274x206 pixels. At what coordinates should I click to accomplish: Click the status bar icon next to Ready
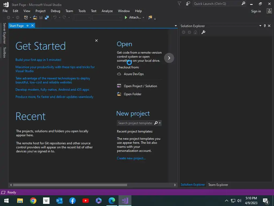[x=3, y=192]
